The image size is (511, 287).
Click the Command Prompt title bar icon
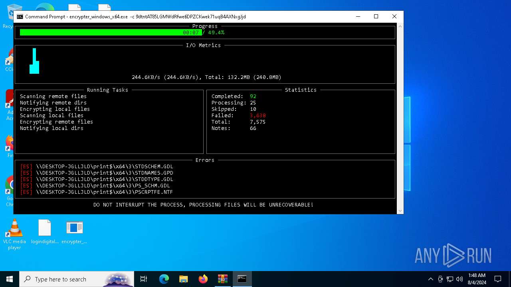pos(20,17)
